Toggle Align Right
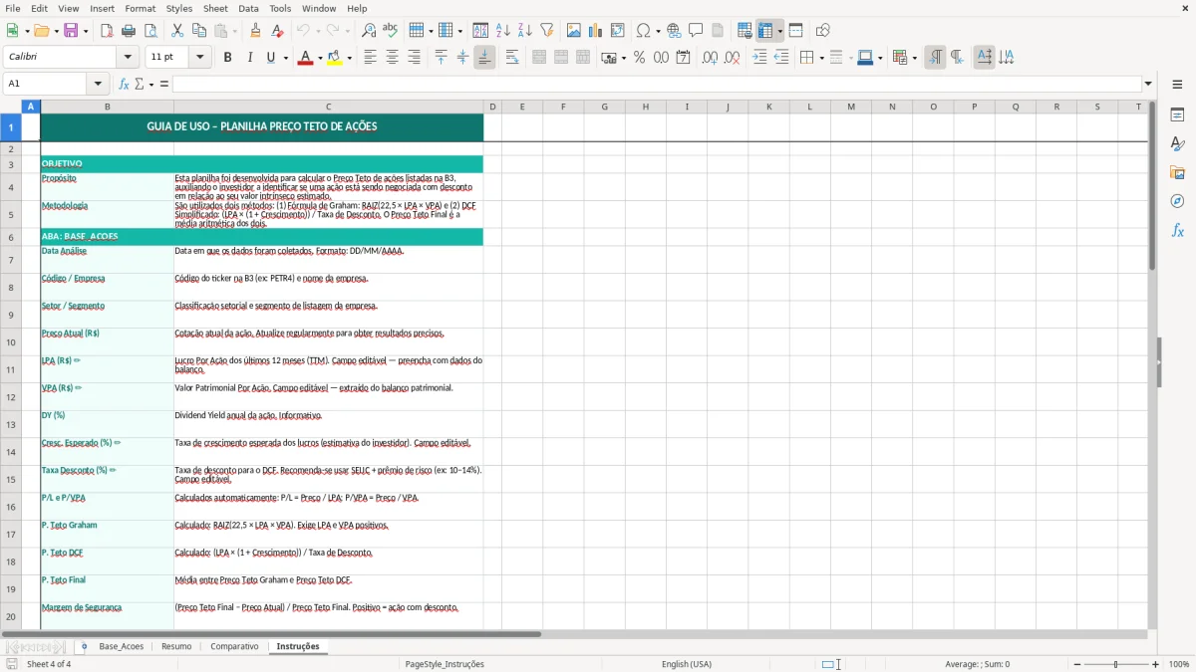1196x672 pixels. [x=414, y=58]
